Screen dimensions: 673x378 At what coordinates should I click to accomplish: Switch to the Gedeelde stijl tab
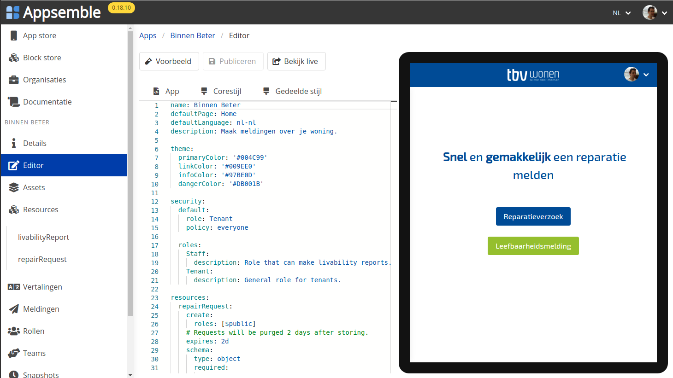click(x=291, y=91)
